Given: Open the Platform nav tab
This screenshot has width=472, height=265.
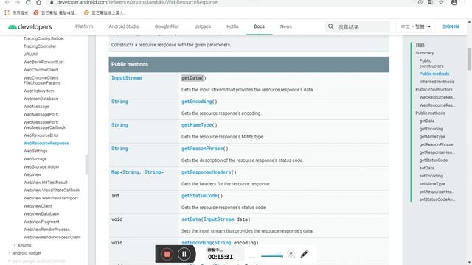Looking at the screenshot, I should pos(84,26).
